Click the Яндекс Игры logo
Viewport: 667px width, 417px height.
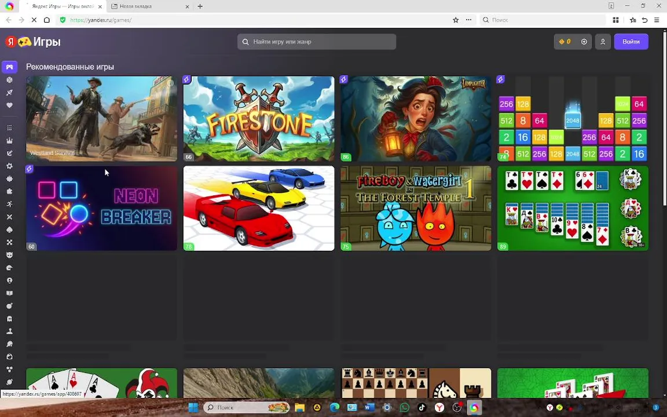pos(33,42)
